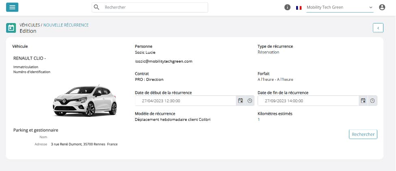The width and height of the screenshot is (396, 171).
Task: Click the calendar icon beside Edition
Action: (11, 28)
